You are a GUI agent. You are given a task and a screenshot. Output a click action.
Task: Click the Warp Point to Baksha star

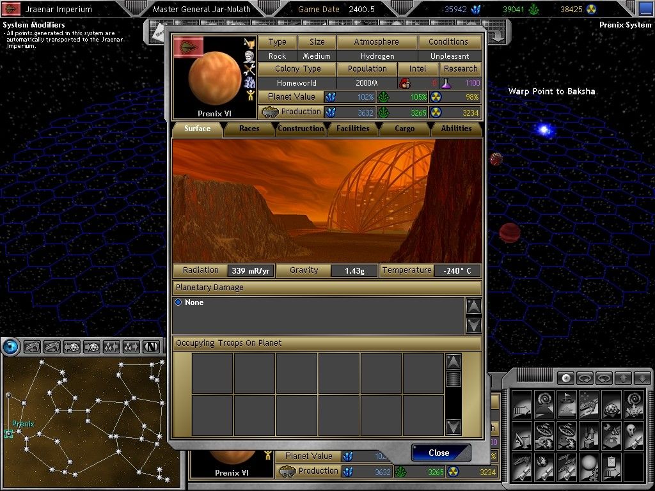[544, 130]
